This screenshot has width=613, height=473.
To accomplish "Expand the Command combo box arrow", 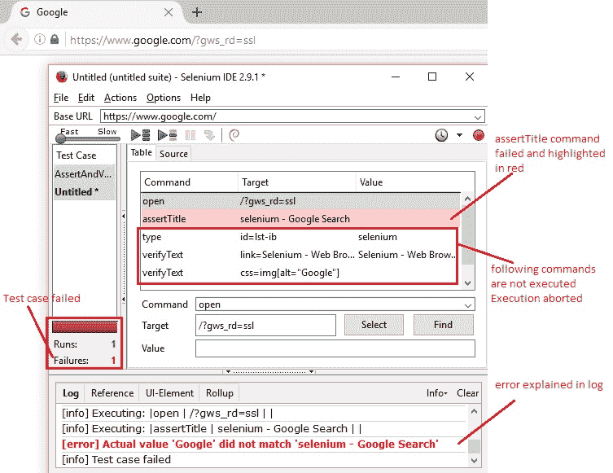I will pos(468,305).
